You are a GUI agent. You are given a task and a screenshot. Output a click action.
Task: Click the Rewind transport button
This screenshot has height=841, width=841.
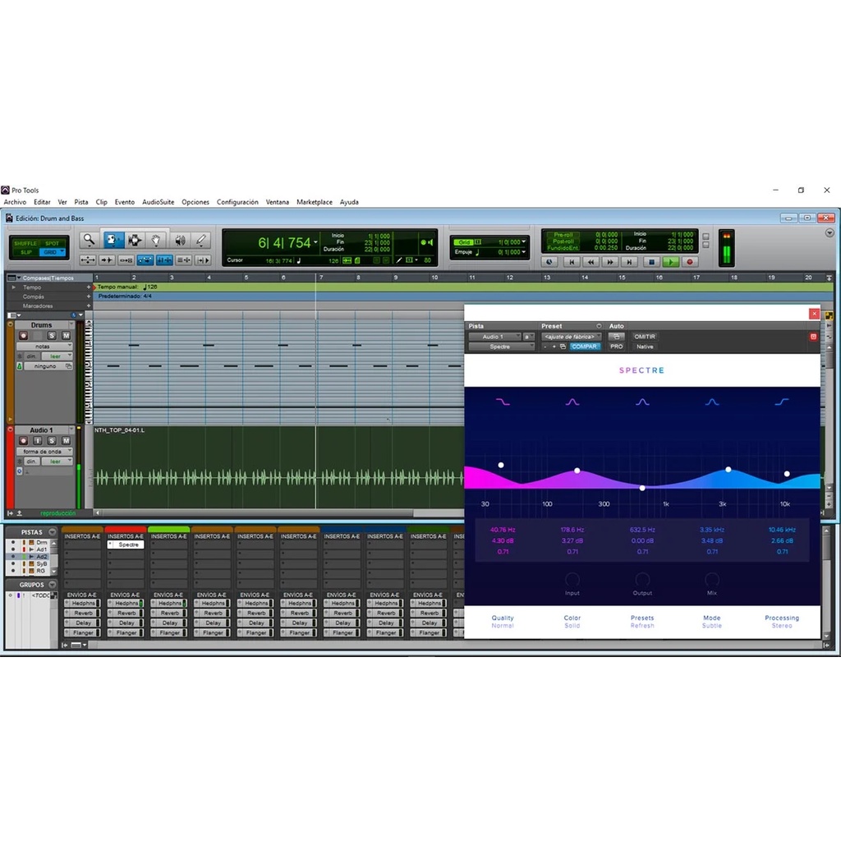[x=591, y=262]
